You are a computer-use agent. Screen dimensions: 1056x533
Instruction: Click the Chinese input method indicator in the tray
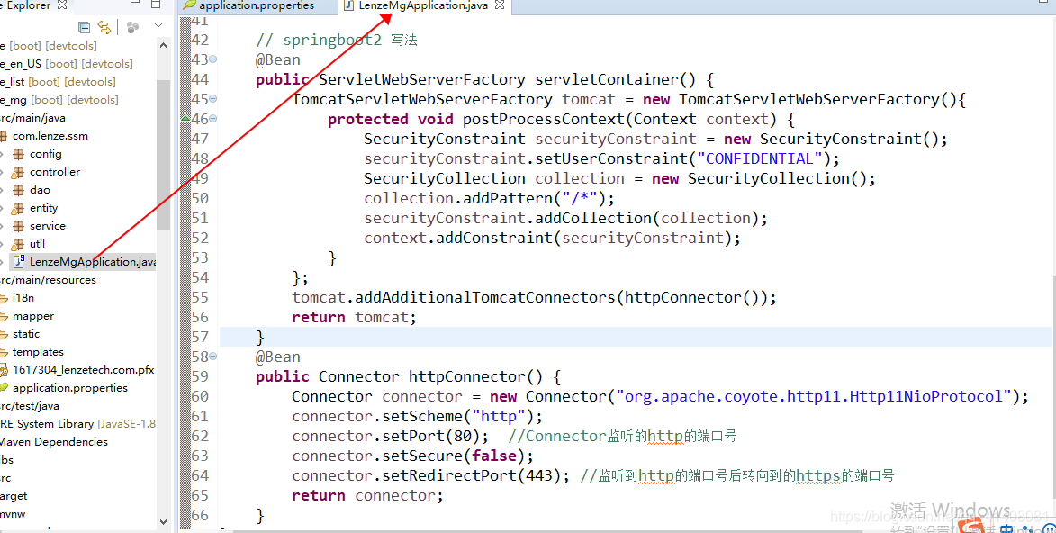[1006, 527]
